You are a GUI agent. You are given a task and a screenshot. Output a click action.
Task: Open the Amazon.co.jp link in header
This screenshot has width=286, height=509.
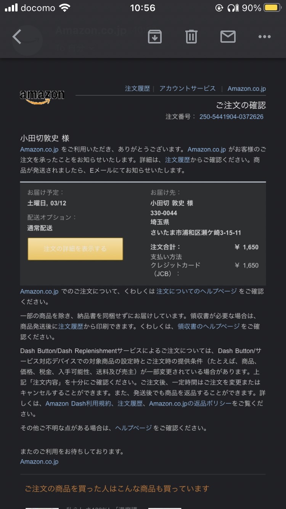[247, 89]
